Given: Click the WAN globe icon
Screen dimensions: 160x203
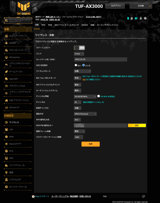Looking at the screenshot, I should [x=6, y=137].
